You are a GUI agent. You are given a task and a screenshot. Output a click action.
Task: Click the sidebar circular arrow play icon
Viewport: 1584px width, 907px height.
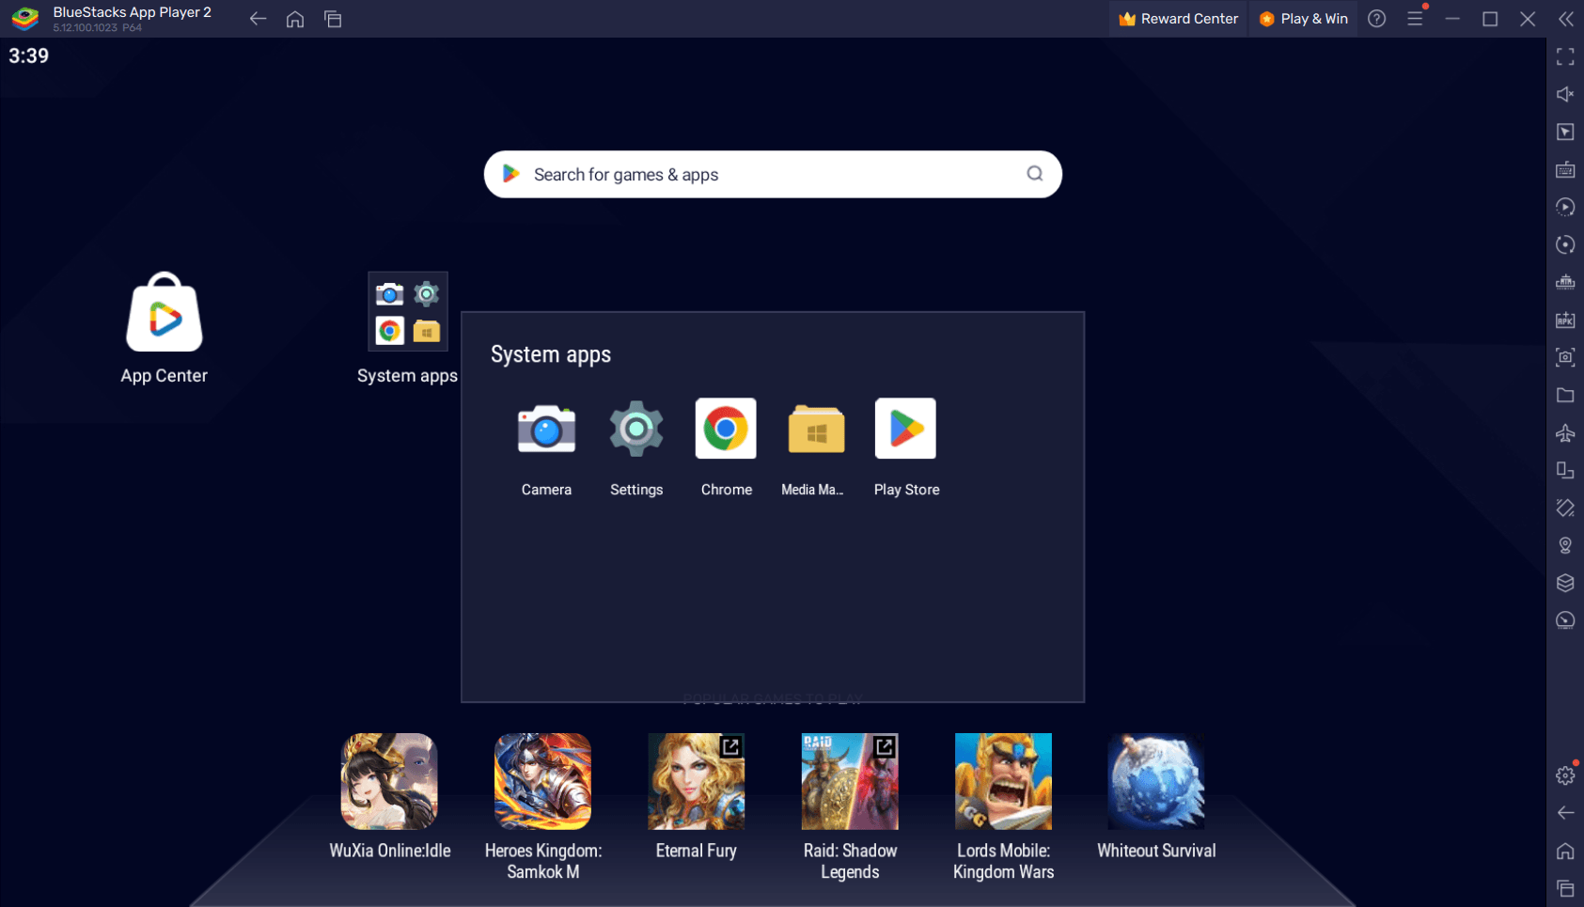pyautogui.click(x=1565, y=207)
